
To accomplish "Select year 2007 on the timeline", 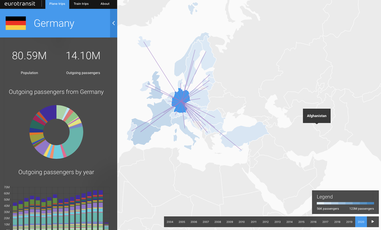I will point(206,222).
